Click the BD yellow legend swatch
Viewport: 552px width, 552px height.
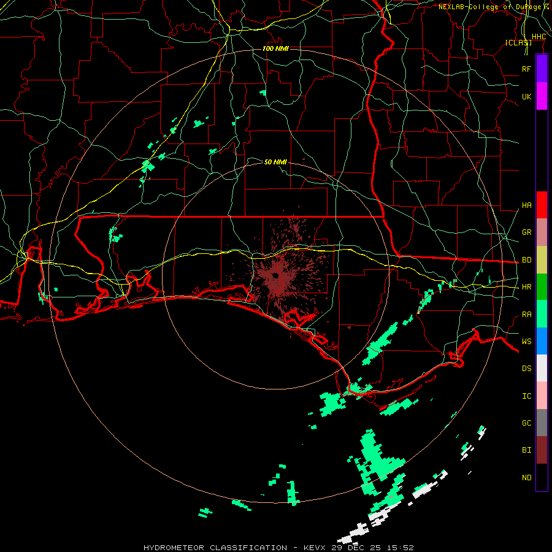click(542, 260)
